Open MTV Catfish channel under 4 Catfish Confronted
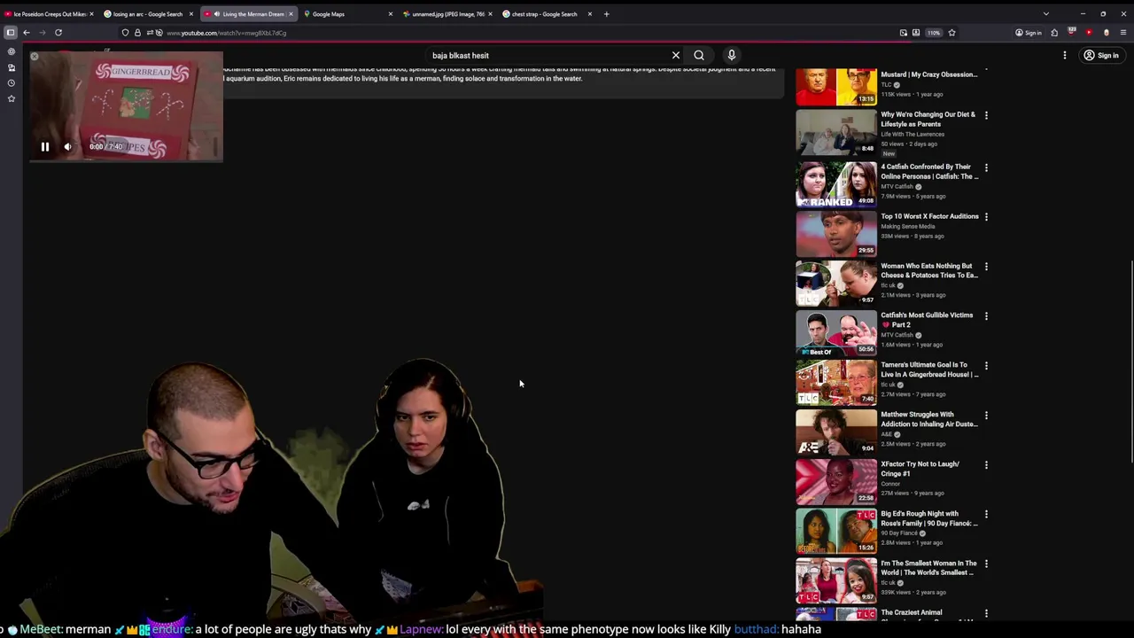Image resolution: width=1134 pixels, height=638 pixels. (x=897, y=187)
